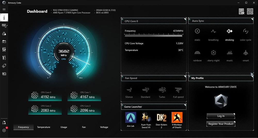
Task: Open Aura Sync triangle icon in sidebar
Action: coord(4,34)
